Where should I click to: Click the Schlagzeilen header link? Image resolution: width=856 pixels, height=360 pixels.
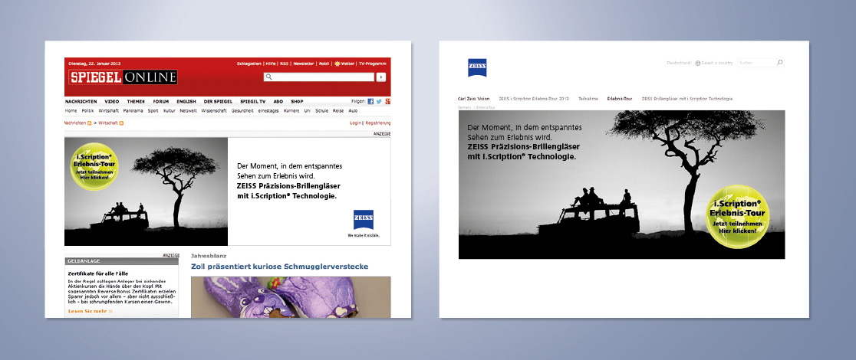coord(249,64)
